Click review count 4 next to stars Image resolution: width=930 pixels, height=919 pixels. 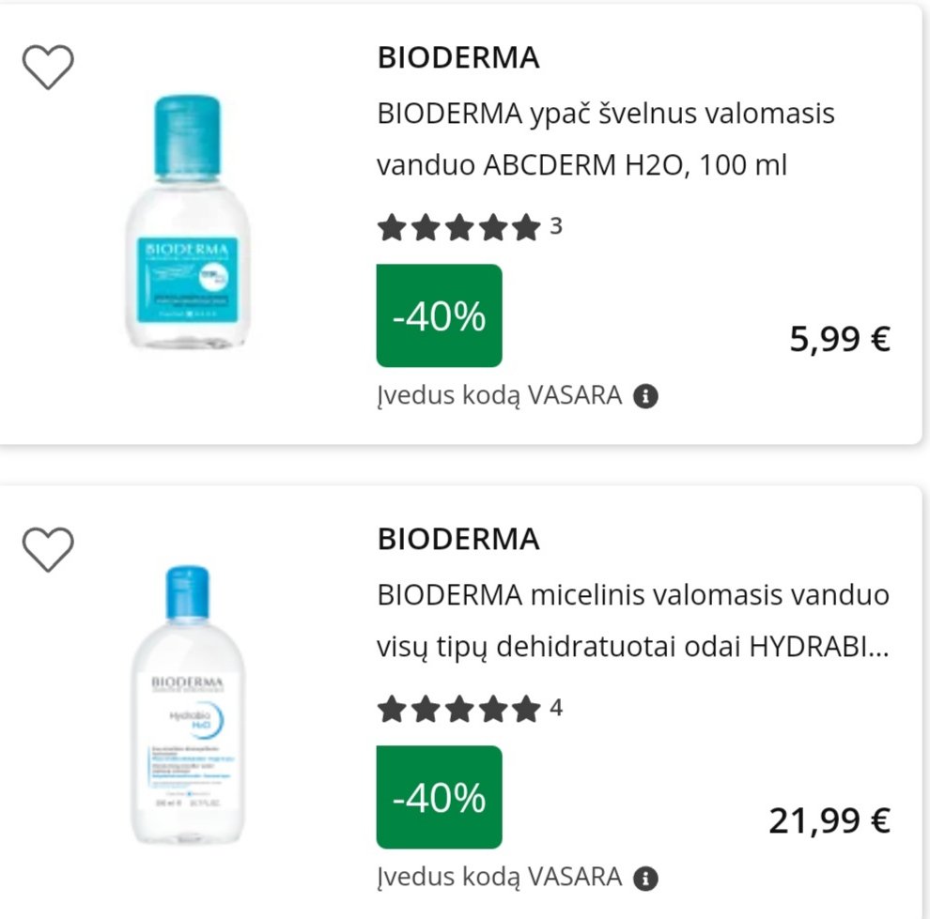click(556, 708)
